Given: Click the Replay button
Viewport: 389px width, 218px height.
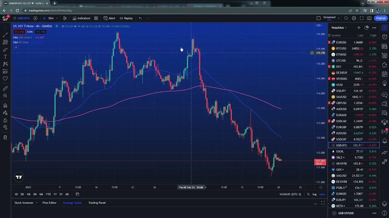Looking at the screenshot, I should point(126,18).
